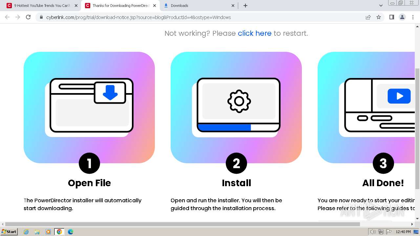The image size is (420, 236).
Task: Click the 'Open File' heading
Action: coord(89,183)
